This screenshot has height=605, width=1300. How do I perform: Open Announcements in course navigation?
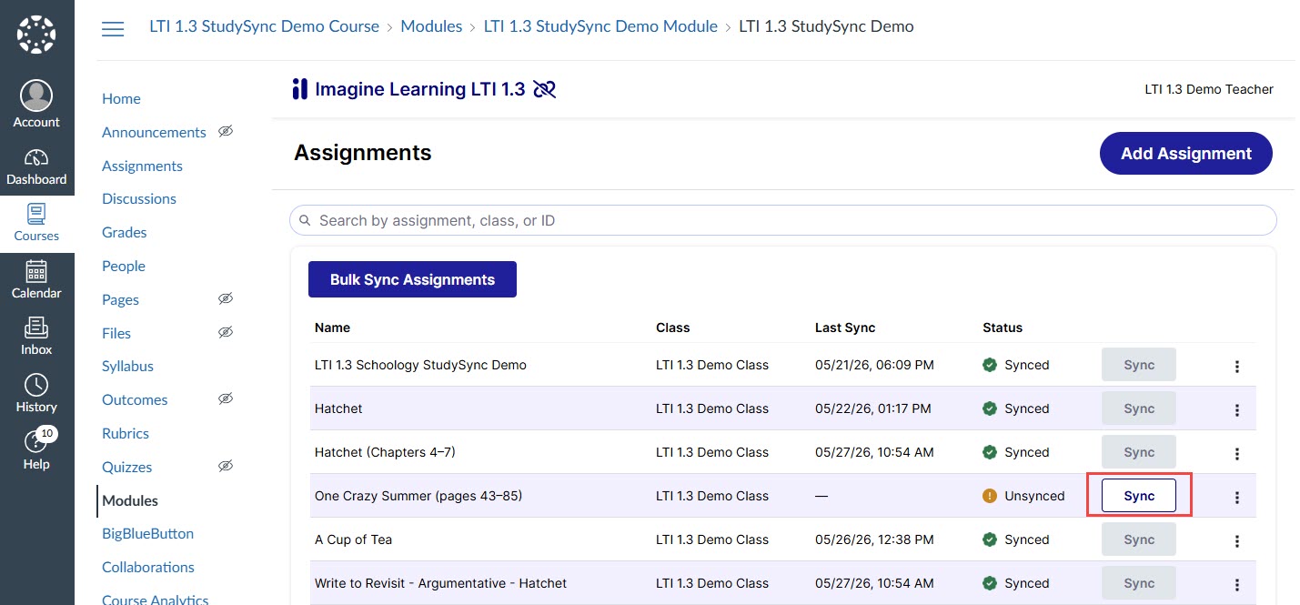coord(154,132)
